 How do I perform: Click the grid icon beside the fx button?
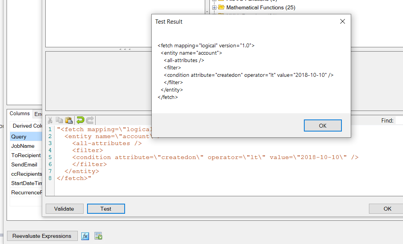[x=98, y=236]
